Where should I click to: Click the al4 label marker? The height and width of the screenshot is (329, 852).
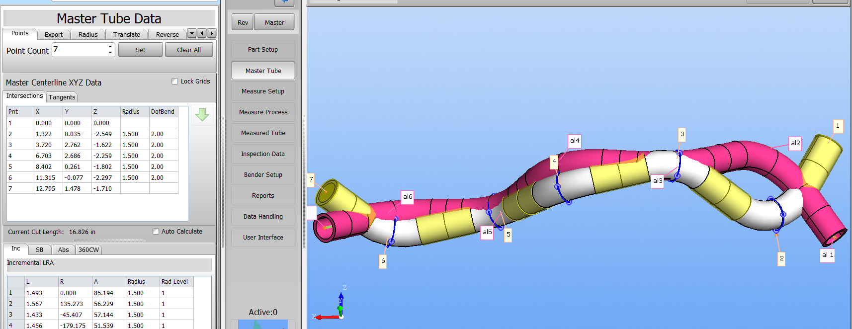(575, 141)
